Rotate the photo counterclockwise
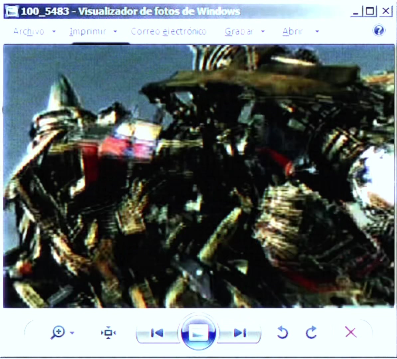This screenshot has height=359, width=397. point(282,332)
